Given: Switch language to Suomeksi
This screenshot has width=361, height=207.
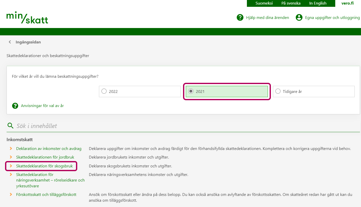Looking at the screenshot, I should click(264, 3).
